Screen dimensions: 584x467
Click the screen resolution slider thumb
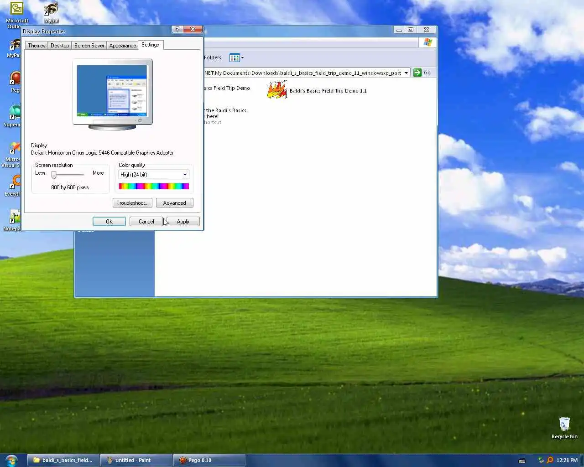54,175
